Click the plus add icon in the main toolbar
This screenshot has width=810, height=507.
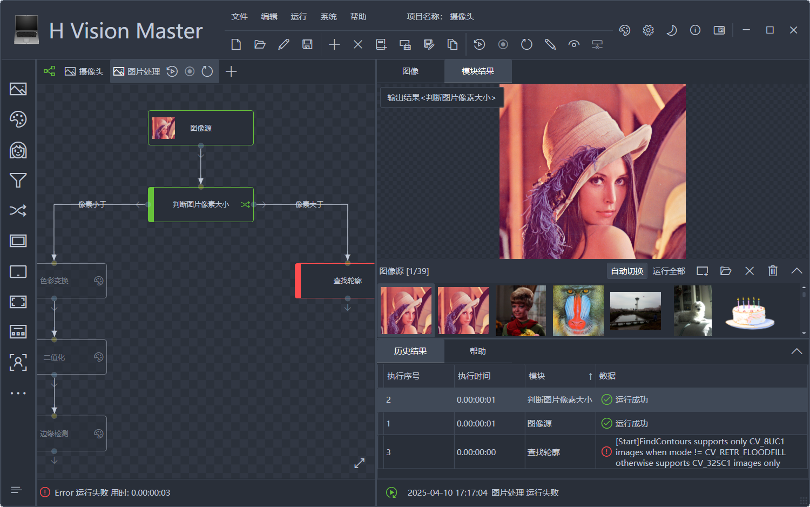334,44
